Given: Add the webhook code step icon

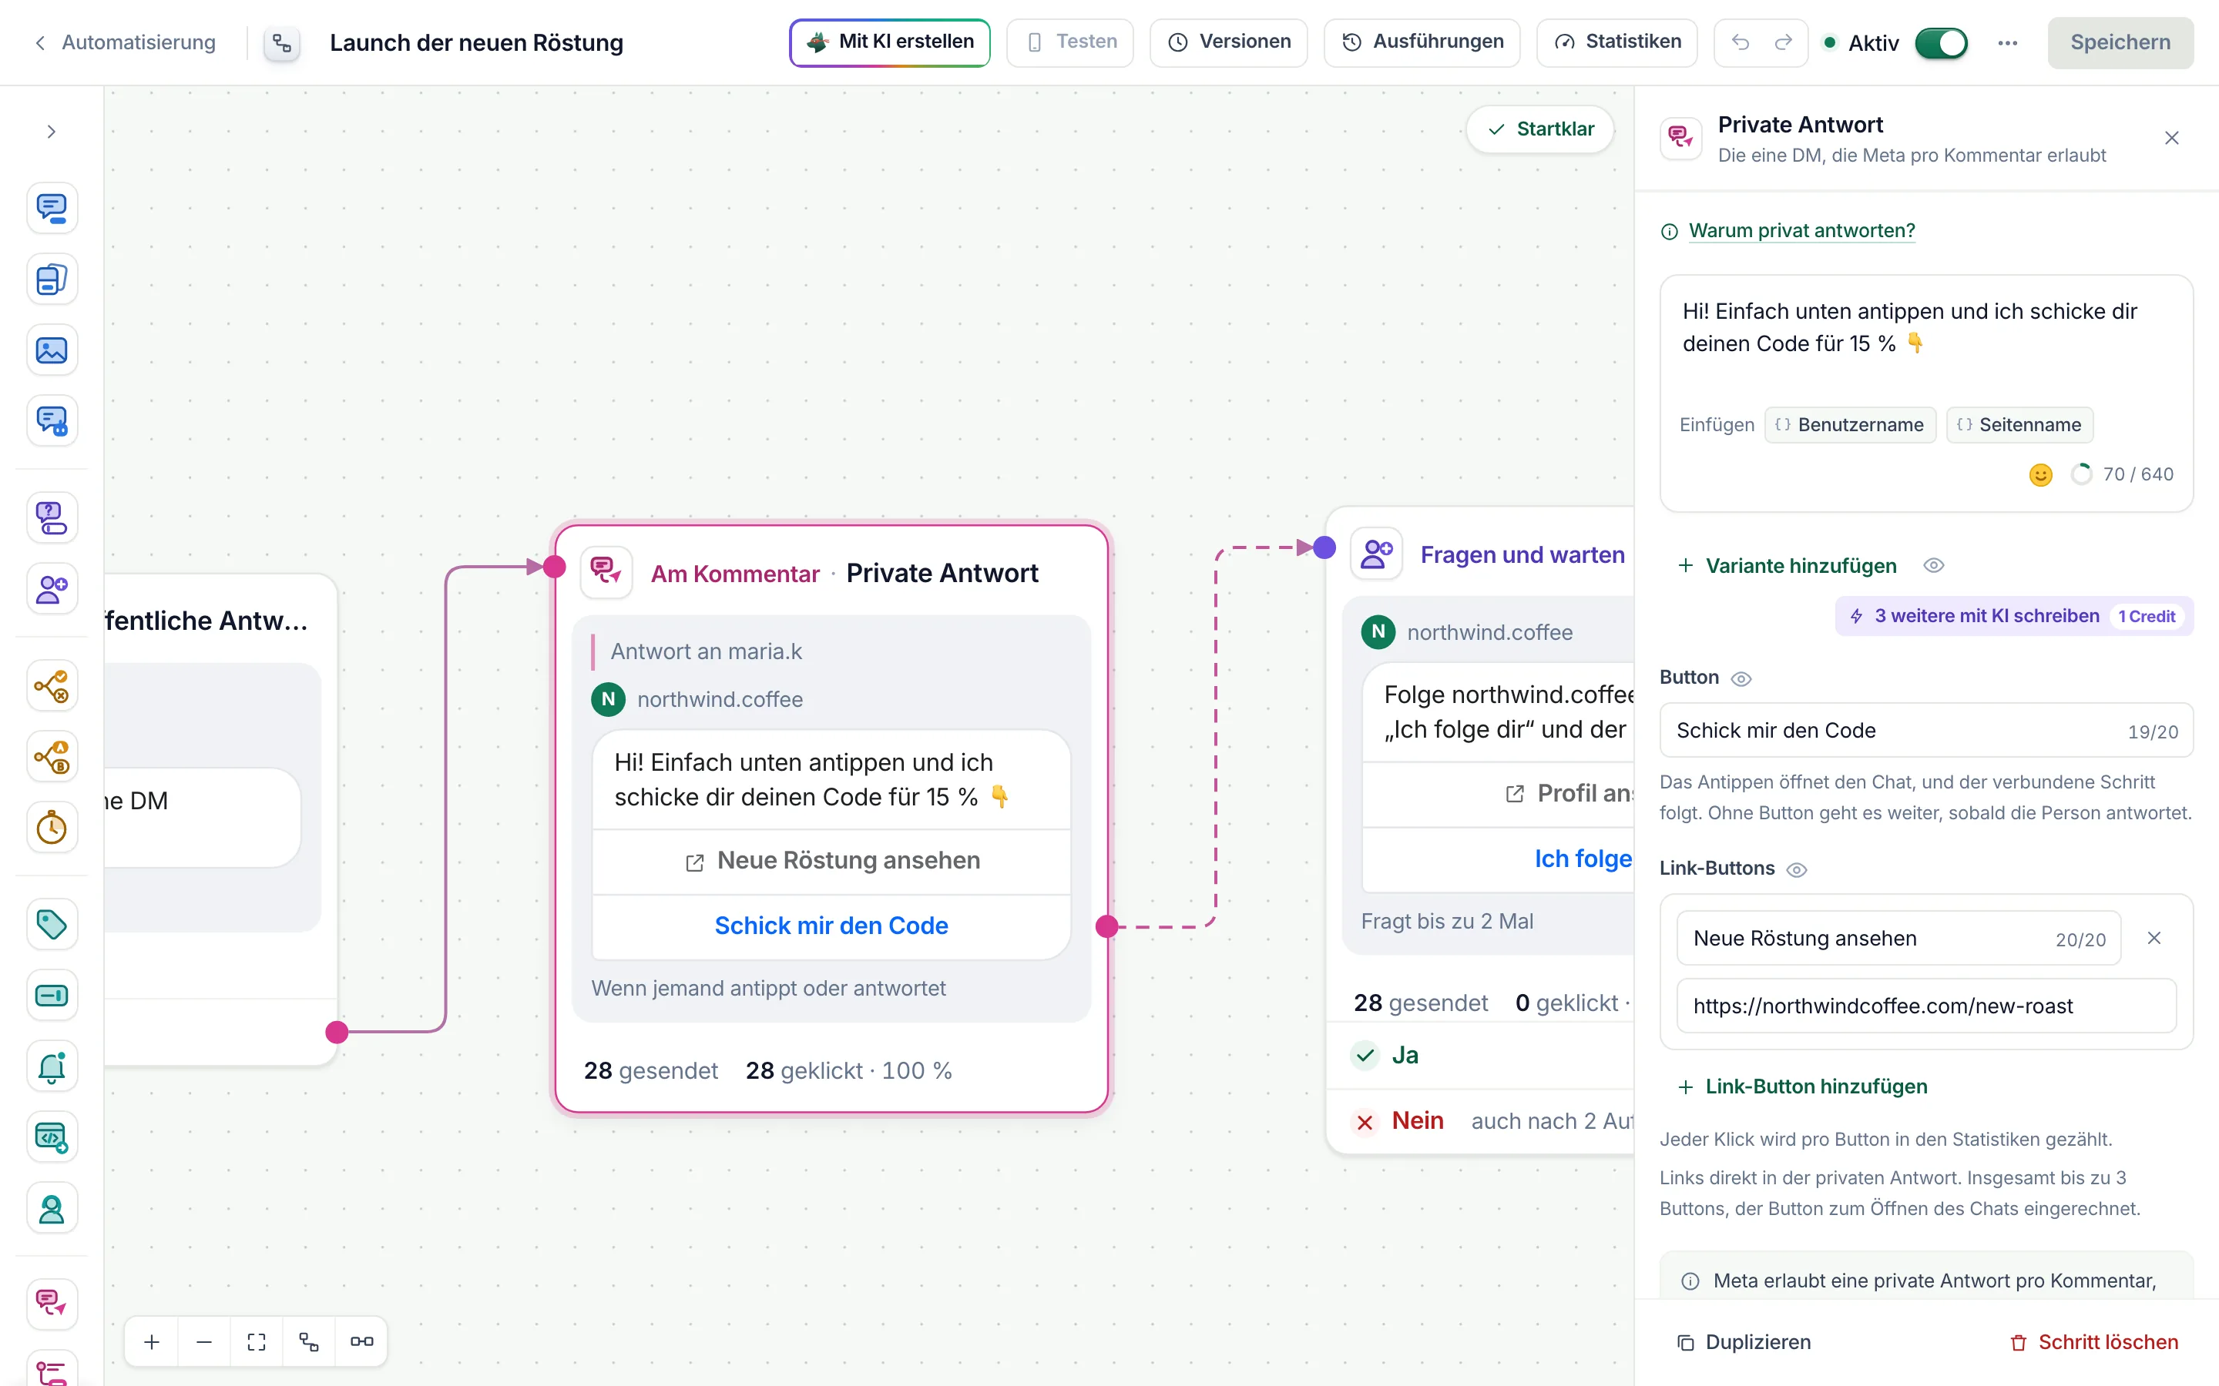Looking at the screenshot, I should (x=52, y=1137).
